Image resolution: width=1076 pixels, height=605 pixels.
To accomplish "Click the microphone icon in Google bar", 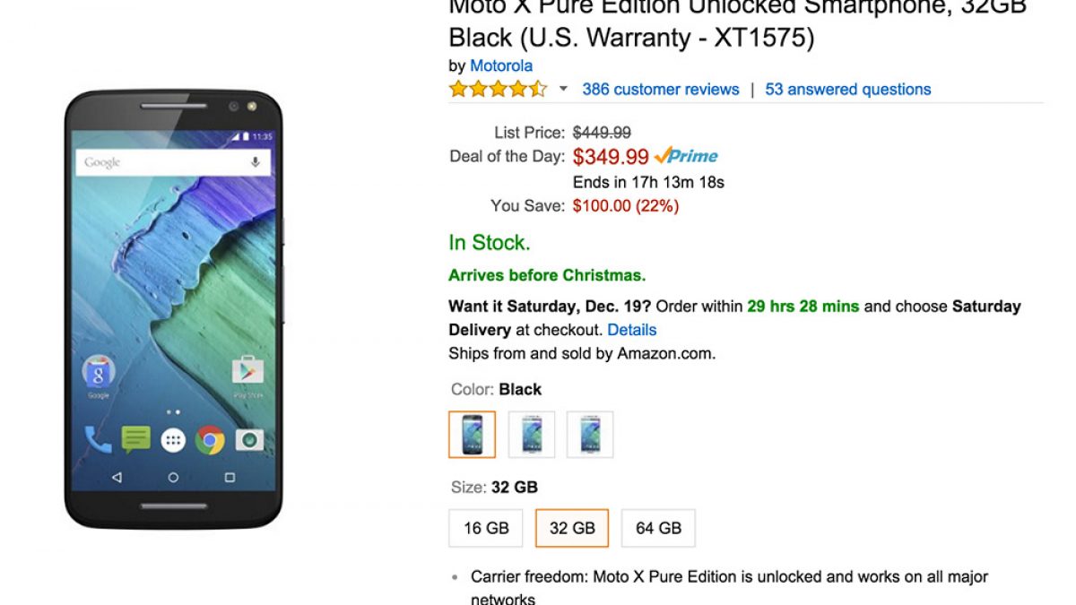I will tap(256, 162).
